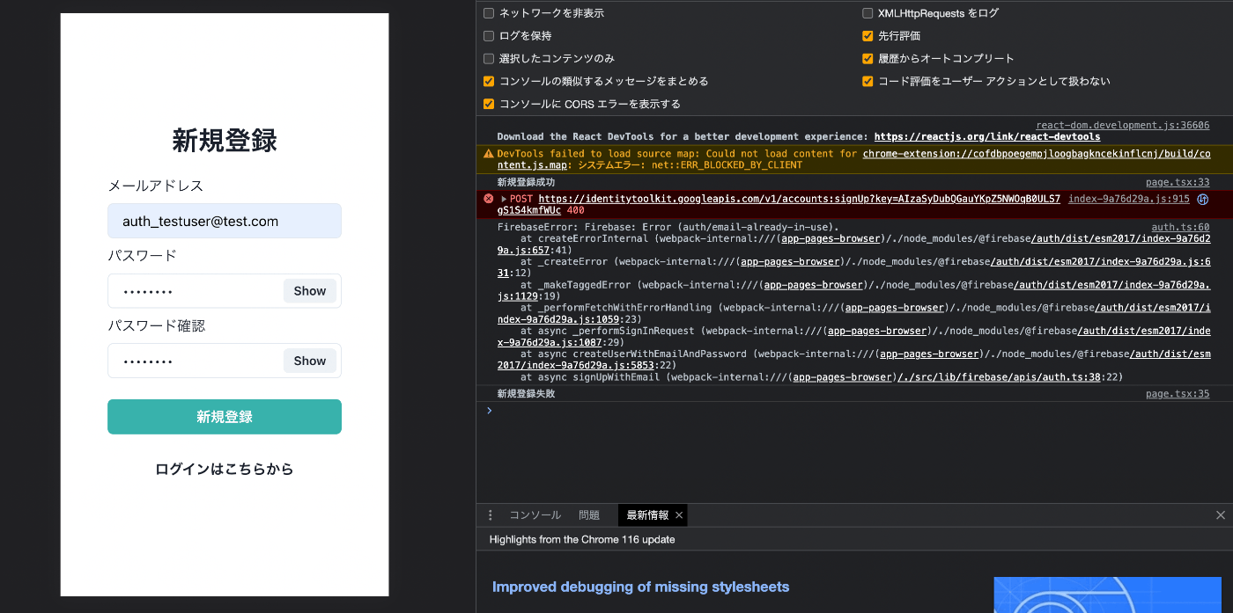Screen dimensions: 1233x613
Task: Toggle ネットワークを非表示 checkbox
Action: click(x=489, y=13)
